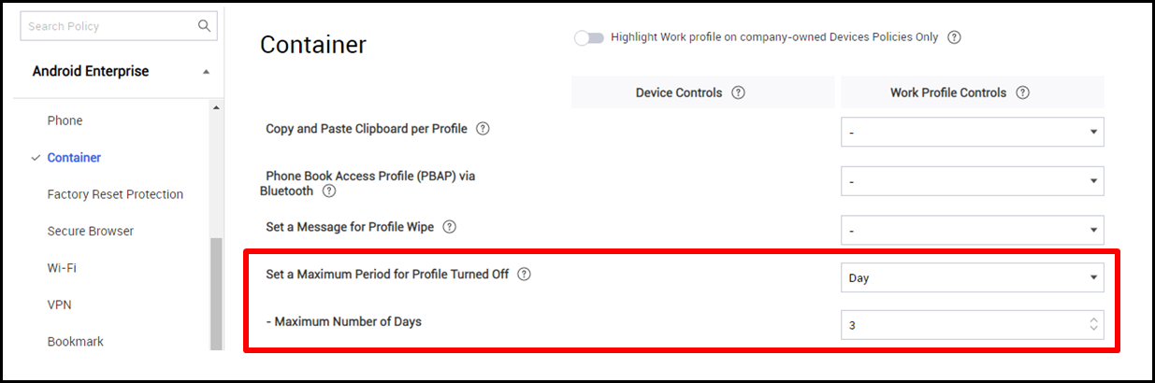
Task: Show help for Maximum Period for Profile Turned Off
Action: [x=524, y=275]
